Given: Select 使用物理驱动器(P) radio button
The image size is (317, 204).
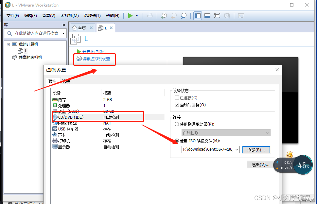Looking at the screenshot, I should point(177,124).
